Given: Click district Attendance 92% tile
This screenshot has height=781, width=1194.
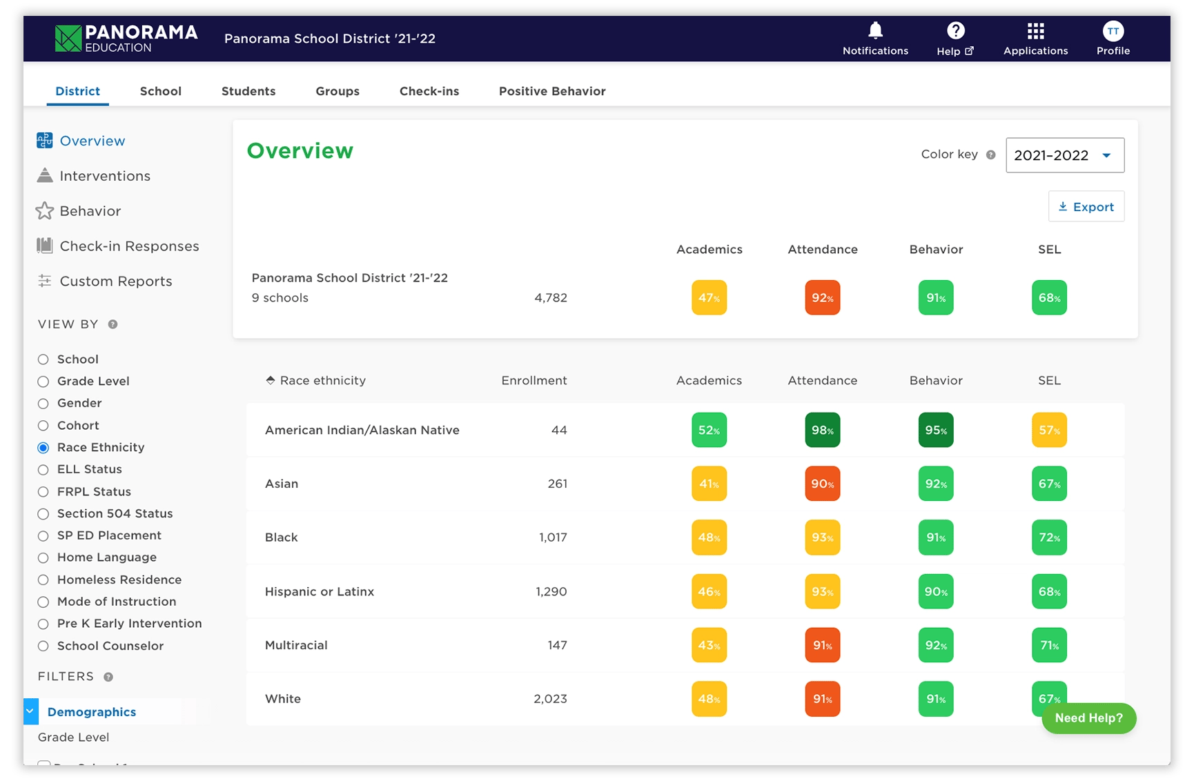Looking at the screenshot, I should pos(822,297).
